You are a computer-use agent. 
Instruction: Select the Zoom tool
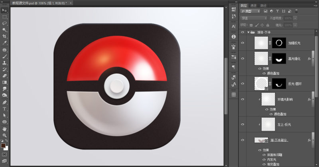(x=4, y=135)
